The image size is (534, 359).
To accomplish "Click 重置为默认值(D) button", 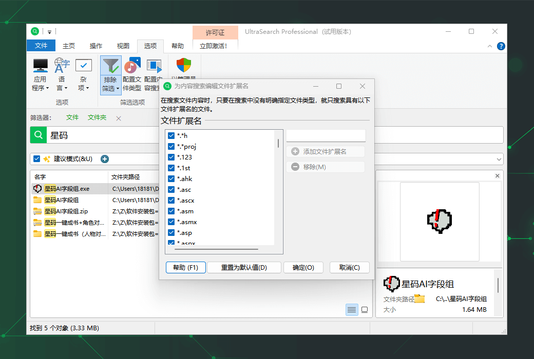I will (x=244, y=268).
